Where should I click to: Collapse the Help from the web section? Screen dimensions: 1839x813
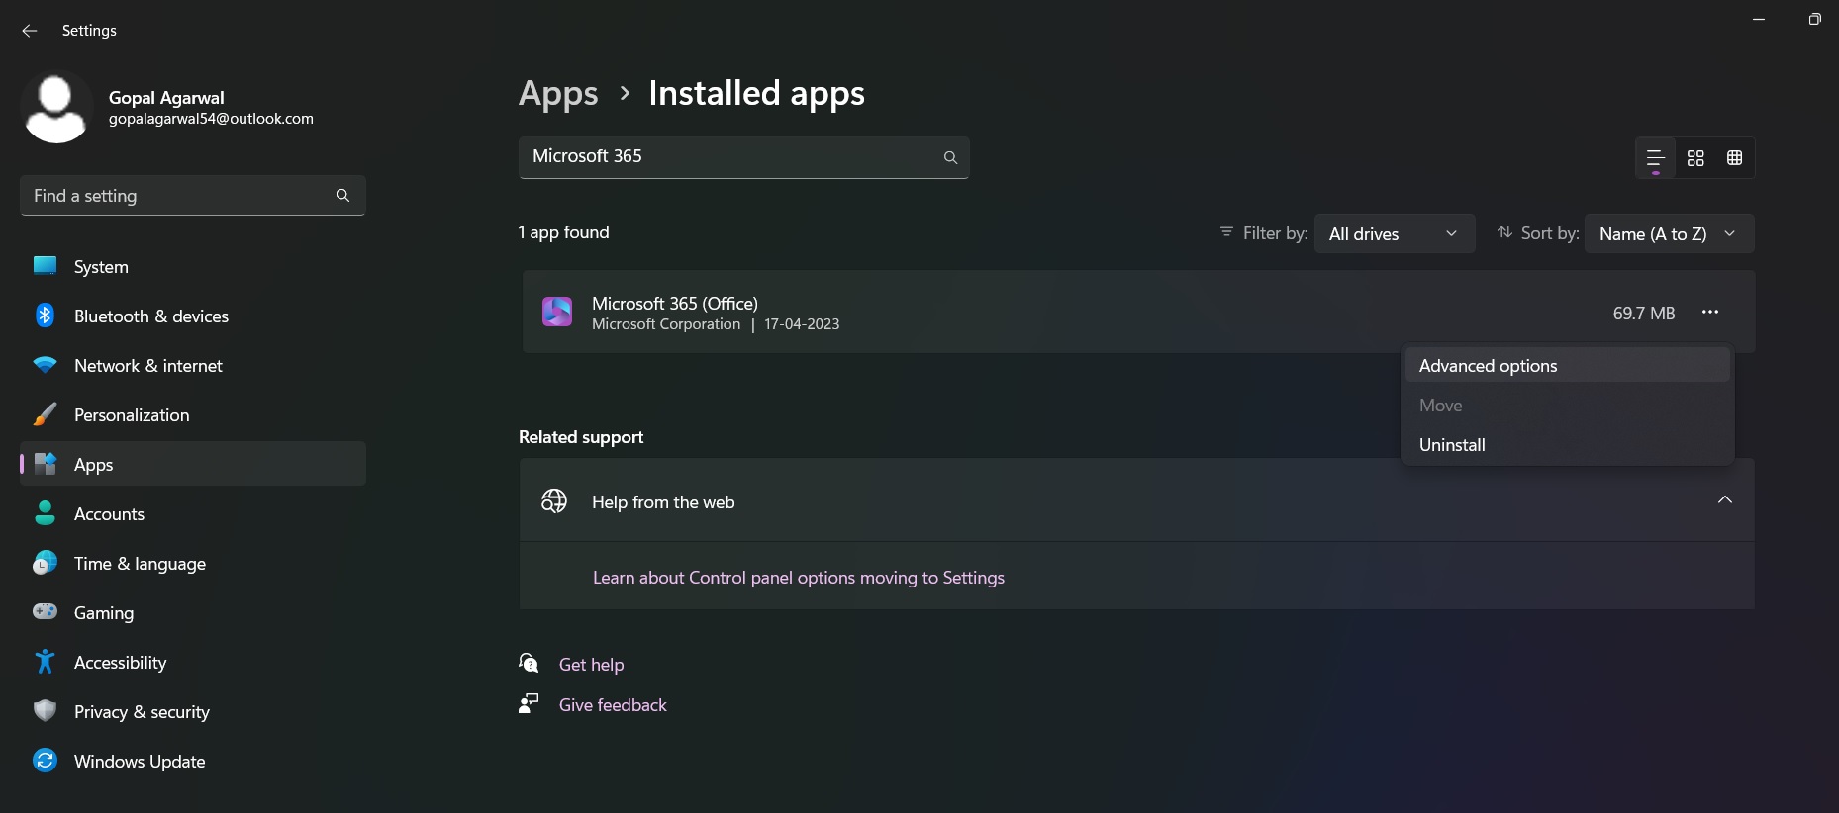(x=1725, y=500)
